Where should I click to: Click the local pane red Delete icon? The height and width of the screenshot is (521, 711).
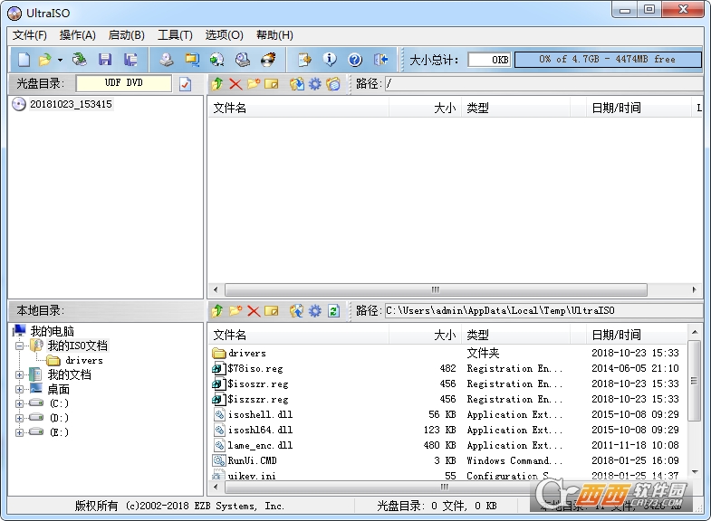point(254,311)
